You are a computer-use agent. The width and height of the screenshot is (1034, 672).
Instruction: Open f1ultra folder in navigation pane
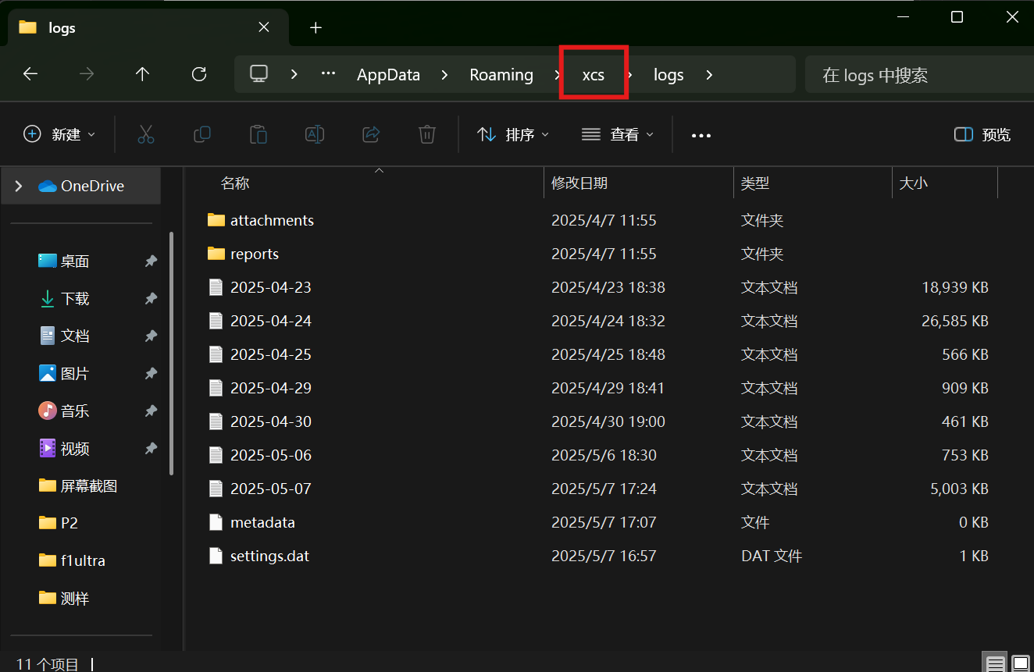coord(83,560)
